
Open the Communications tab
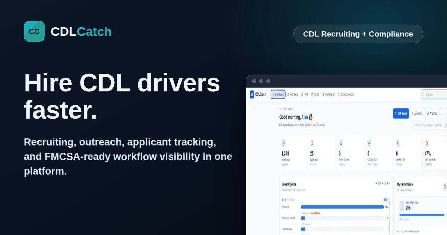click(346, 94)
